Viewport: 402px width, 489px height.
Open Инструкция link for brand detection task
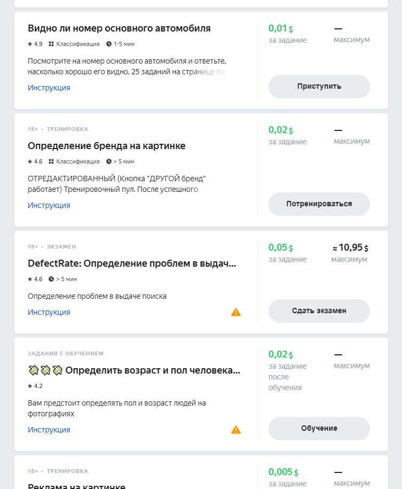[49, 205]
